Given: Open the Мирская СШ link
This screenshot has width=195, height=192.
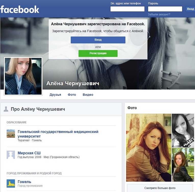Looking at the screenshot, I should 29,153.
